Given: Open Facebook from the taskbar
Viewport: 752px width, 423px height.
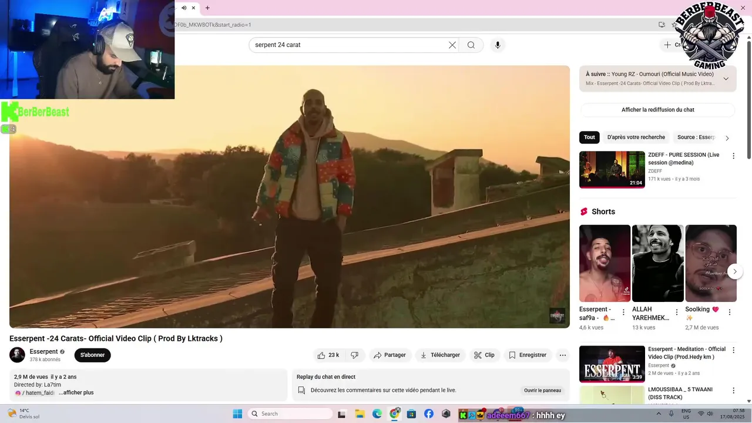Looking at the screenshot, I should (429, 414).
